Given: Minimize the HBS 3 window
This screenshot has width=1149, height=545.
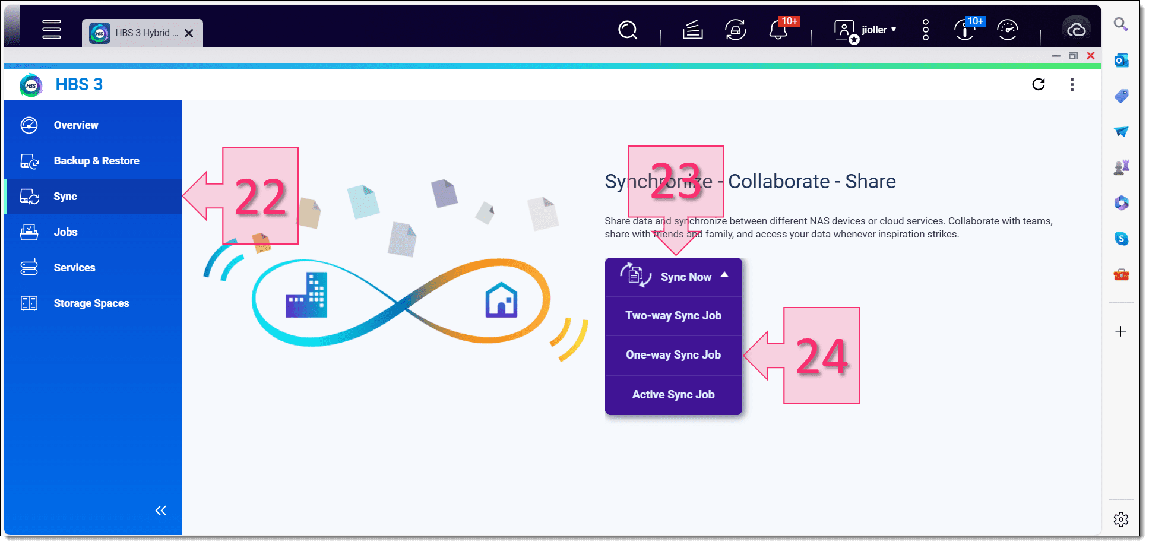Looking at the screenshot, I should (x=1056, y=56).
